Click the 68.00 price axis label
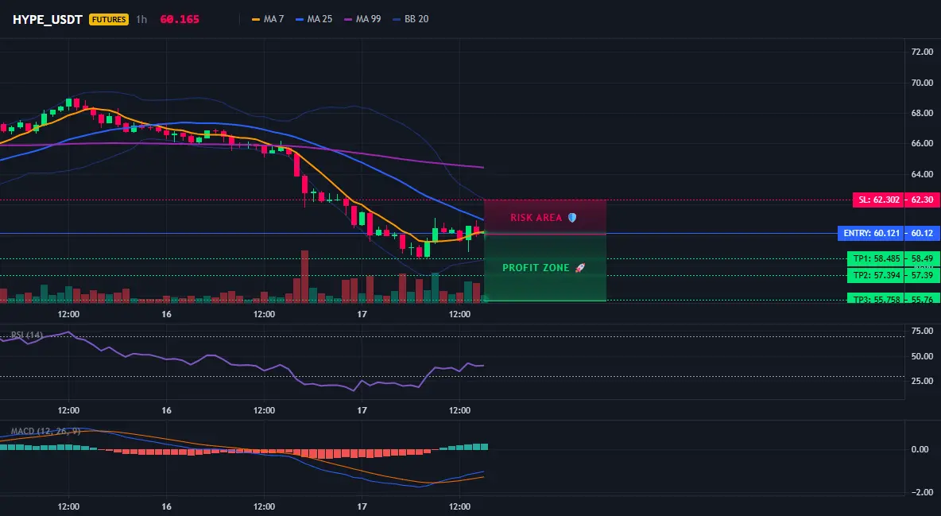Image resolution: width=941 pixels, height=516 pixels. pyautogui.click(x=923, y=113)
